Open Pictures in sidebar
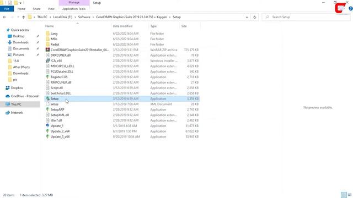 point(18,55)
